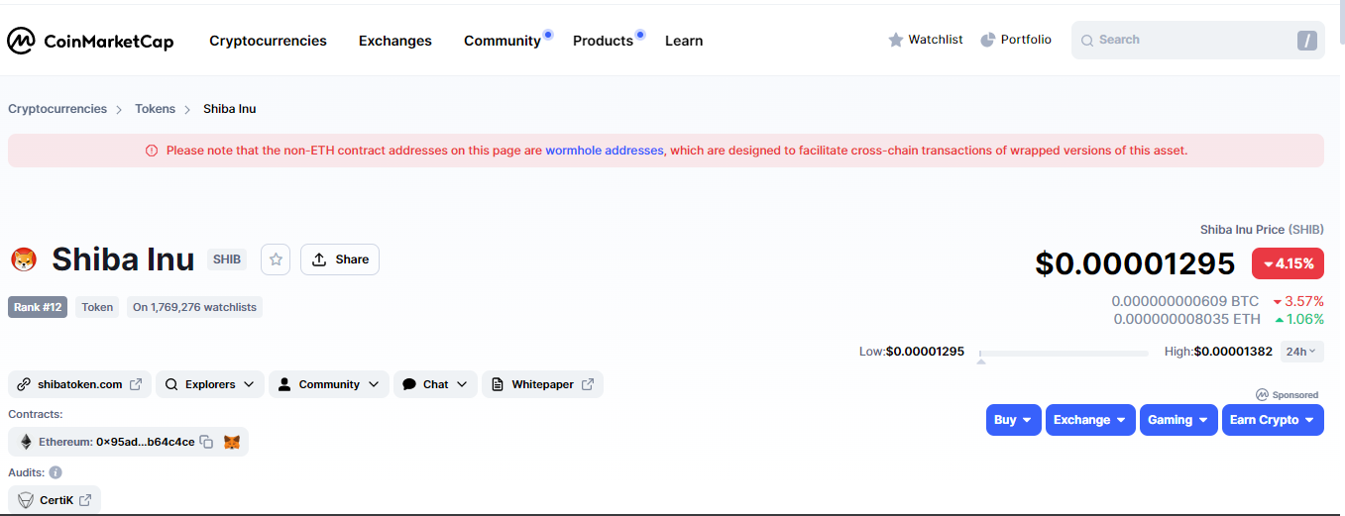
Task: Click the Chat bubble icon
Action: click(x=408, y=384)
